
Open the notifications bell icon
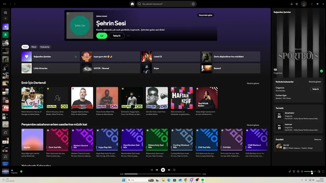coord(292,4)
